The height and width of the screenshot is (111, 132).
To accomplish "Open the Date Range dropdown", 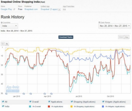I will tap(115, 26).
